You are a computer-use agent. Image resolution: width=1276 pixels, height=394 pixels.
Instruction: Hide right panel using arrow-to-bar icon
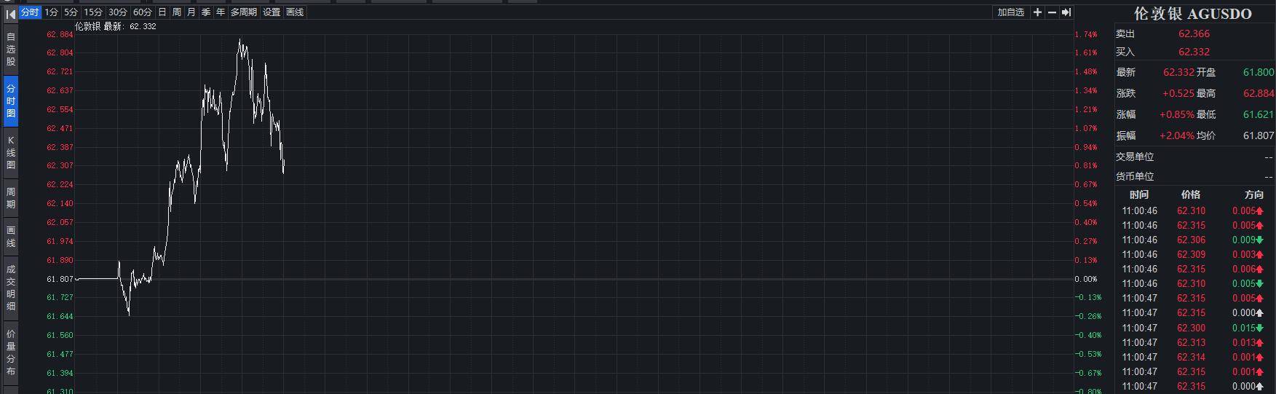pyautogui.click(x=1066, y=12)
